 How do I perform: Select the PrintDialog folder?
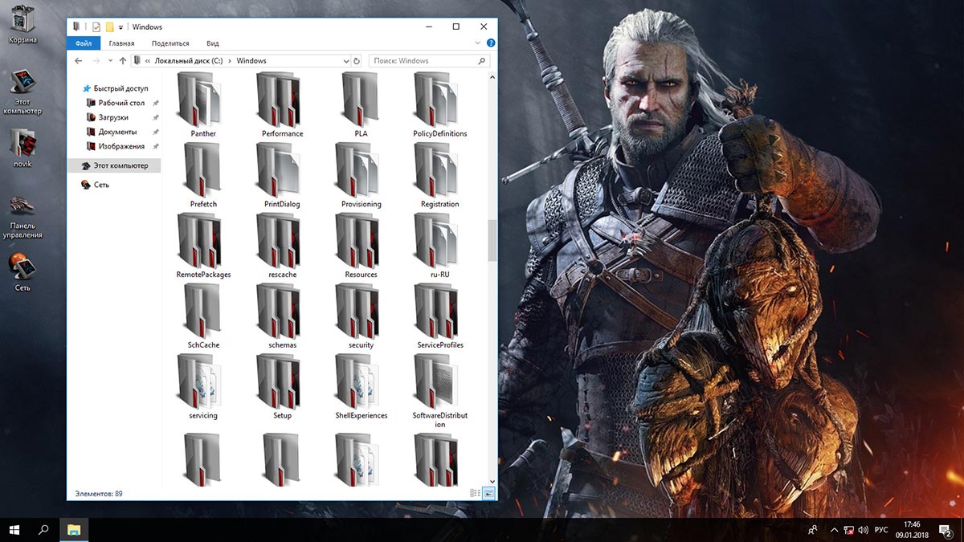282,175
